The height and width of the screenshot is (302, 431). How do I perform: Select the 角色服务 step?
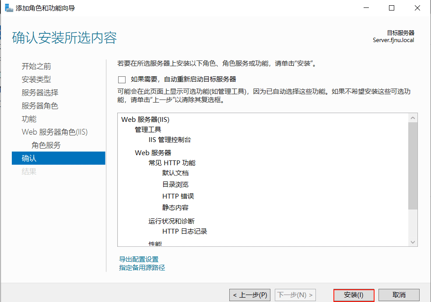pos(46,145)
